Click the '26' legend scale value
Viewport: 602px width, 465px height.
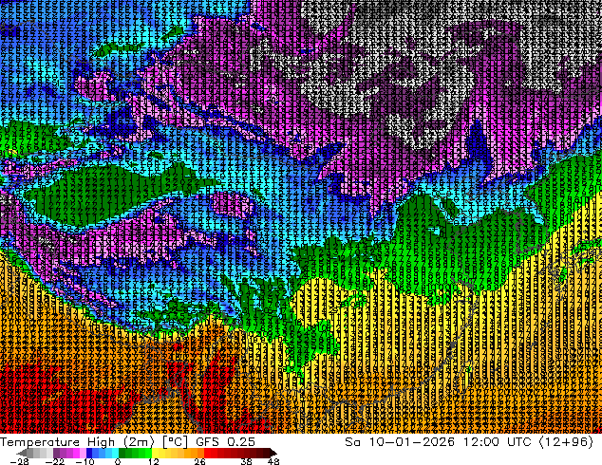tap(199, 462)
